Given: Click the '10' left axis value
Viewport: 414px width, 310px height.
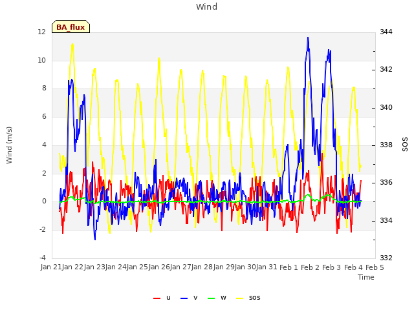Looking at the screenshot, I should [41, 60].
